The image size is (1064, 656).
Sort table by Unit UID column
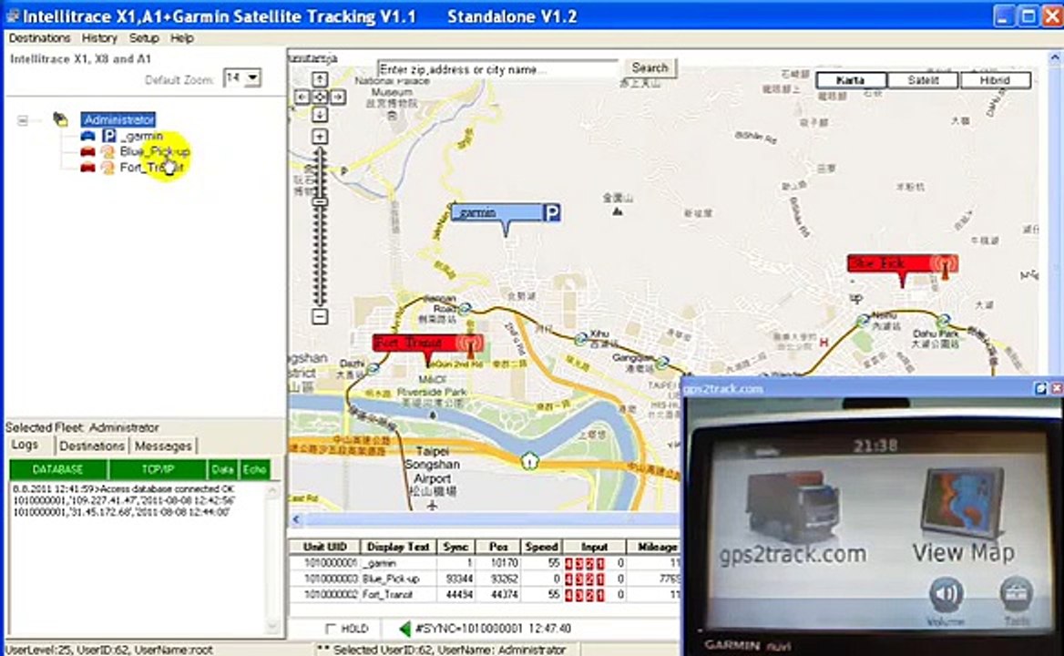325,547
